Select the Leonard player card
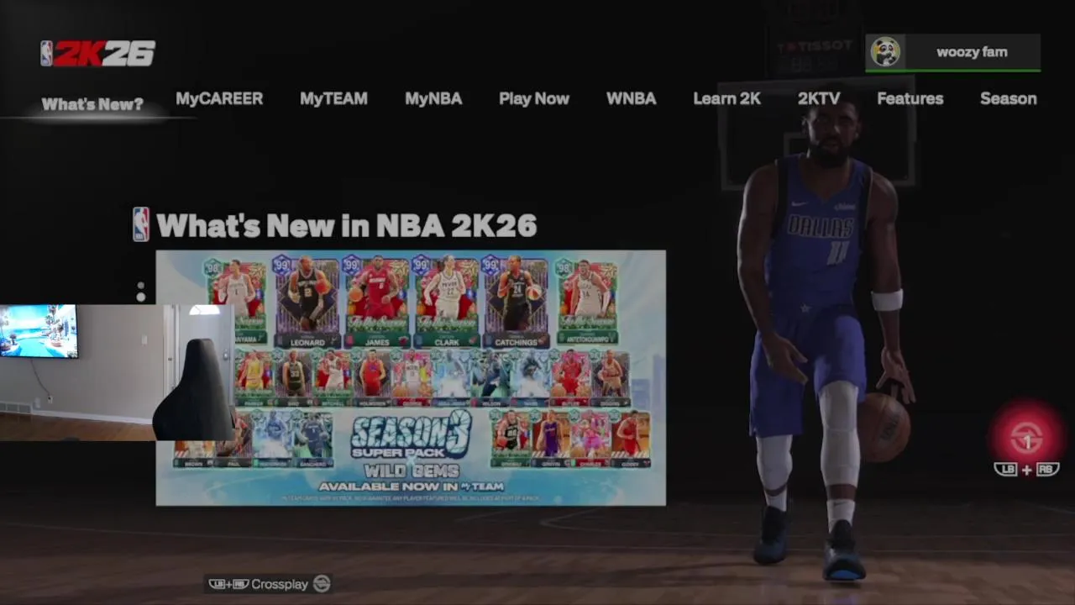 tap(307, 302)
